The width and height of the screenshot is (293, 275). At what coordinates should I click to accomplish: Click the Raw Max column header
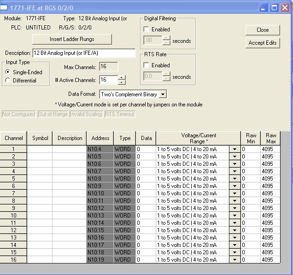pyautogui.click(x=270, y=138)
